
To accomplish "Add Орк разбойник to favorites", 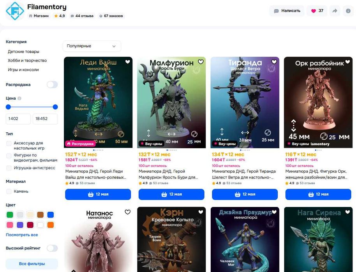I will [347, 62].
